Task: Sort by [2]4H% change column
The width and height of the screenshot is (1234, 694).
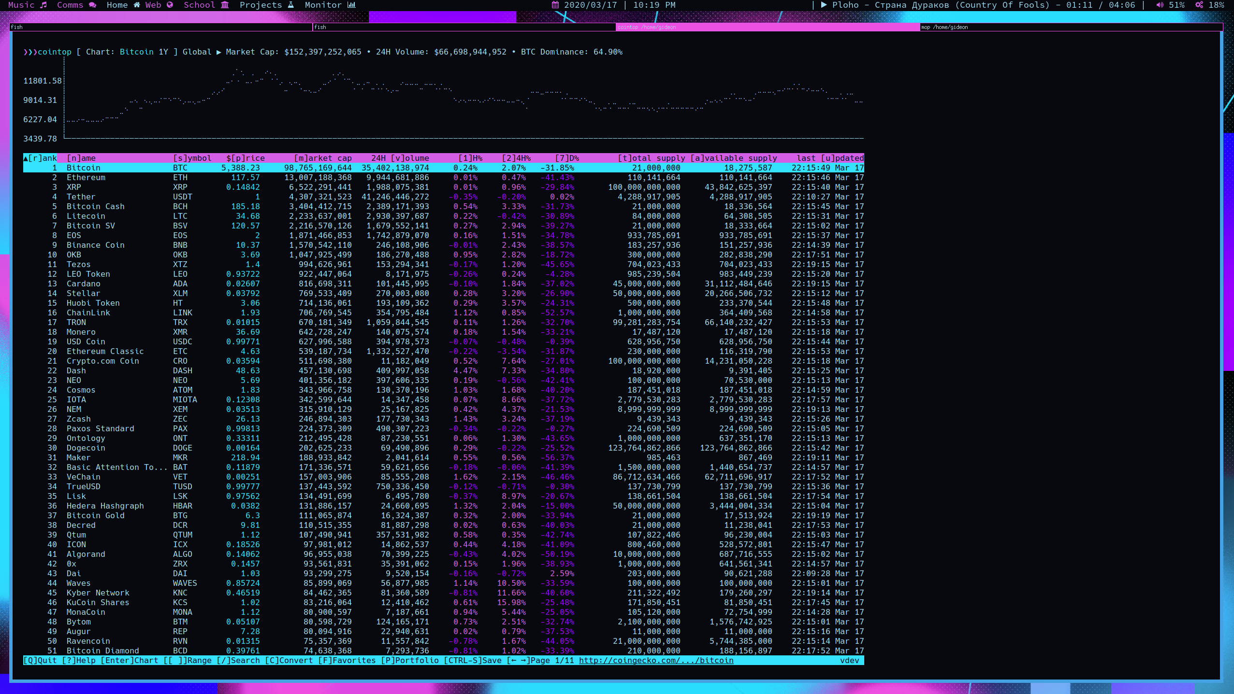Action: point(516,158)
